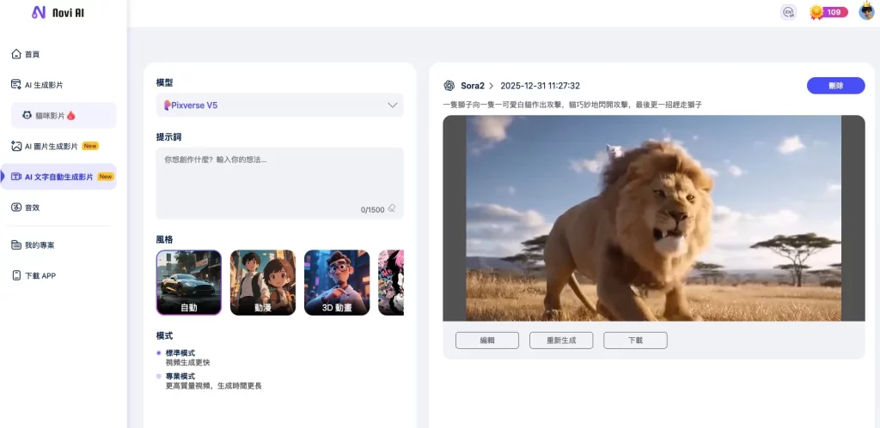Viewport: 880px width, 428px height.
Task: Click the eraser clear prompt icon
Action: click(392, 208)
